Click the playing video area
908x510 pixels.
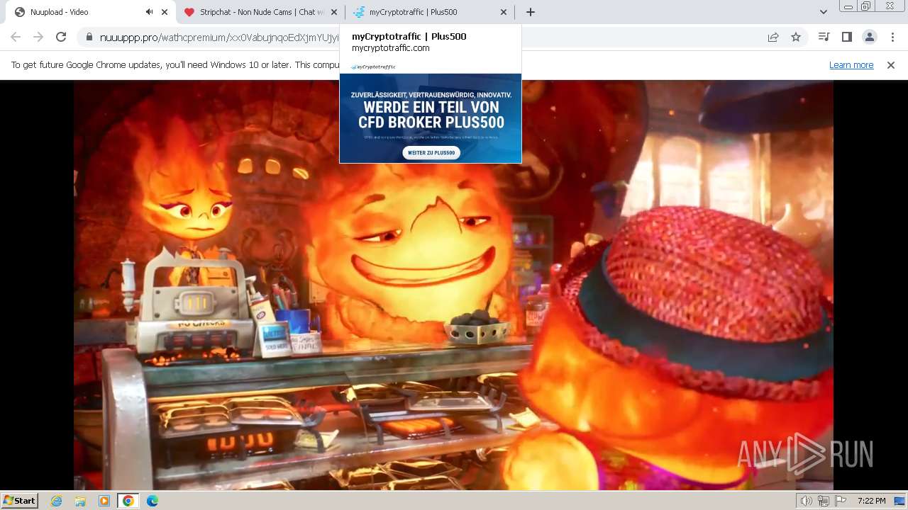[x=453, y=285]
